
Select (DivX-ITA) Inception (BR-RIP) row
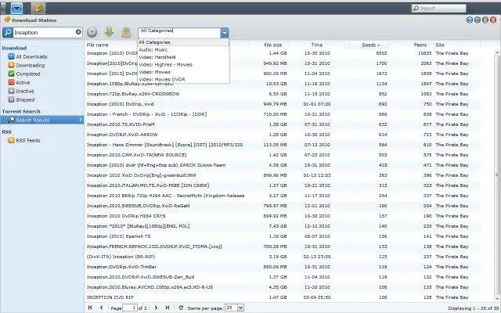click(283, 257)
